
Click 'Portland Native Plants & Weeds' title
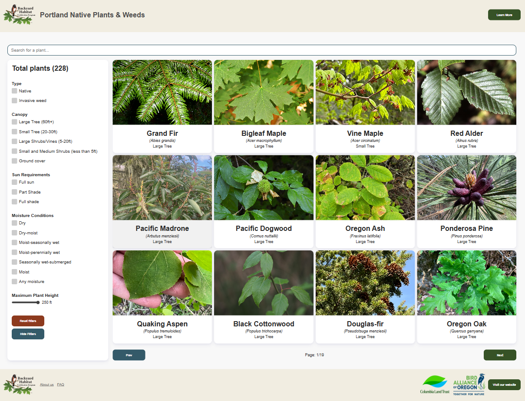[92, 15]
